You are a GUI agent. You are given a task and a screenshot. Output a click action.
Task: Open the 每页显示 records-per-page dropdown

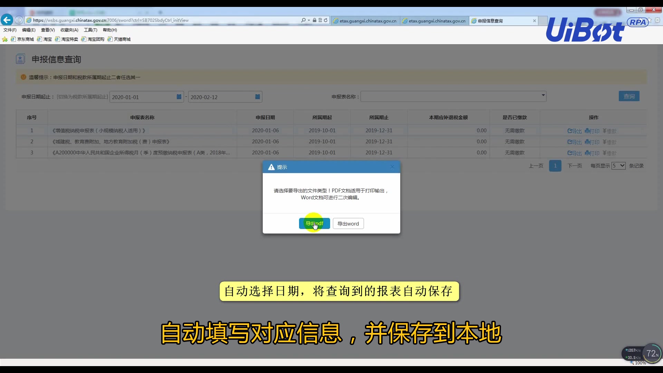coord(618,165)
